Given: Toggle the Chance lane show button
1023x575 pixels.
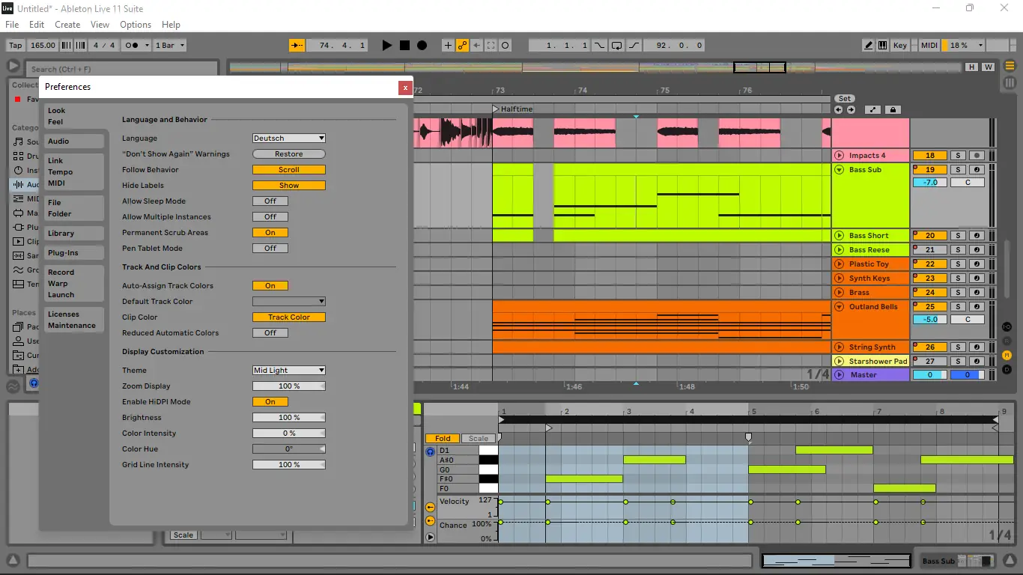Looking at the screenshot, I should pos(430,521).
